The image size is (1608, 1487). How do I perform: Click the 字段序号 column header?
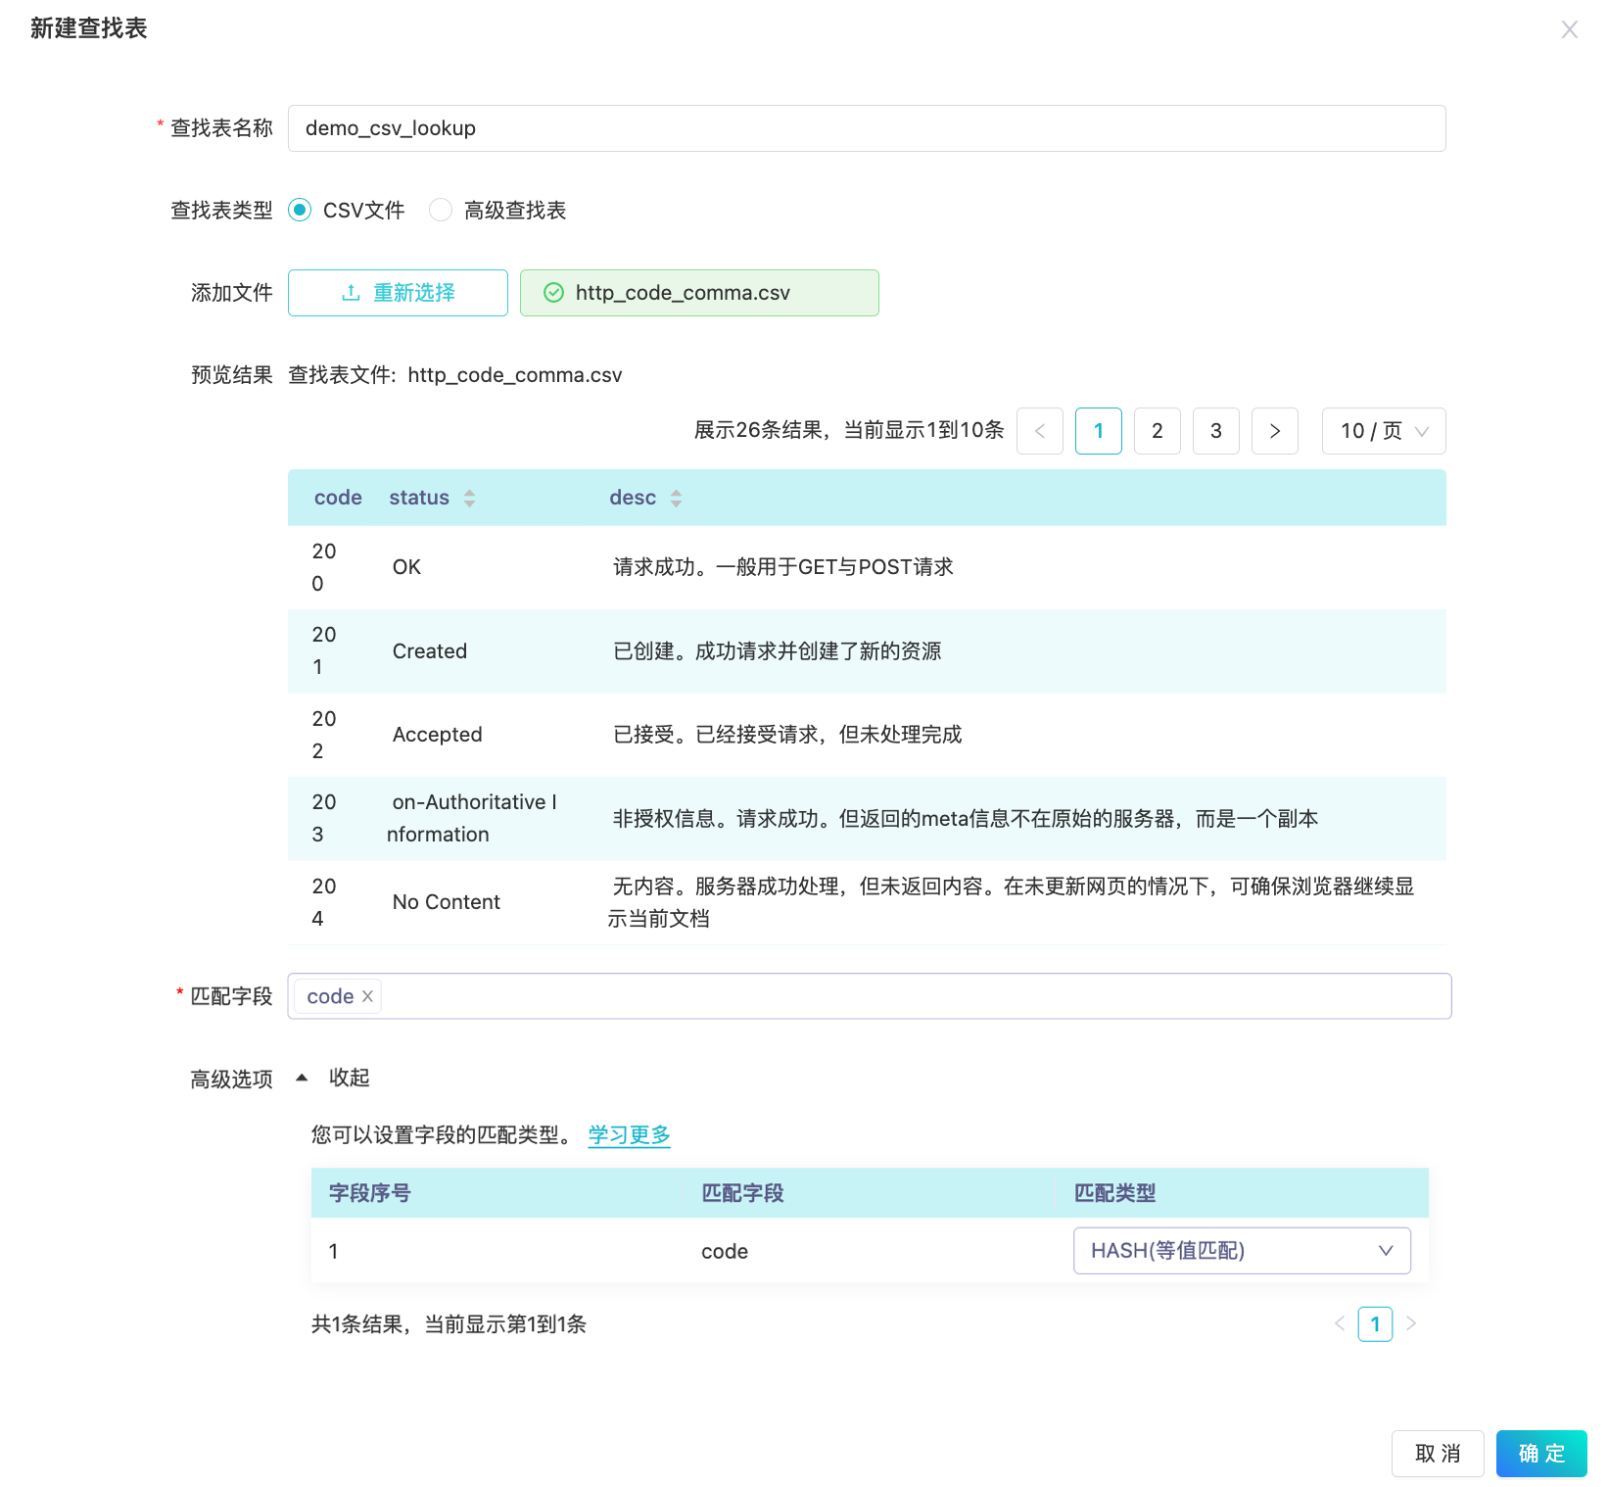pos(369,1193)
